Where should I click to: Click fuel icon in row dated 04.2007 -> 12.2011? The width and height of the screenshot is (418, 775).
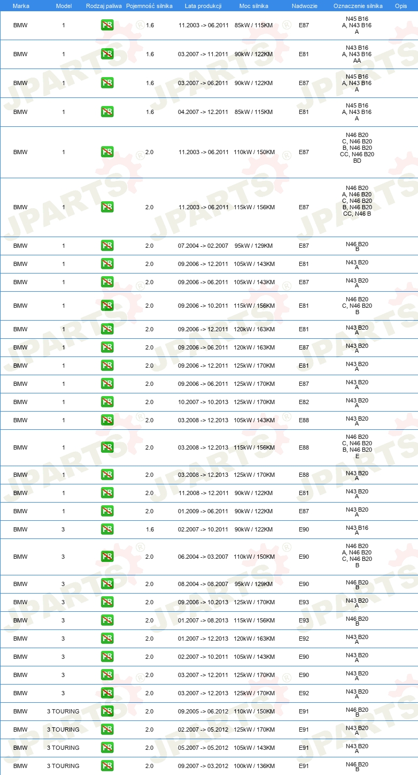coord(107,112)
